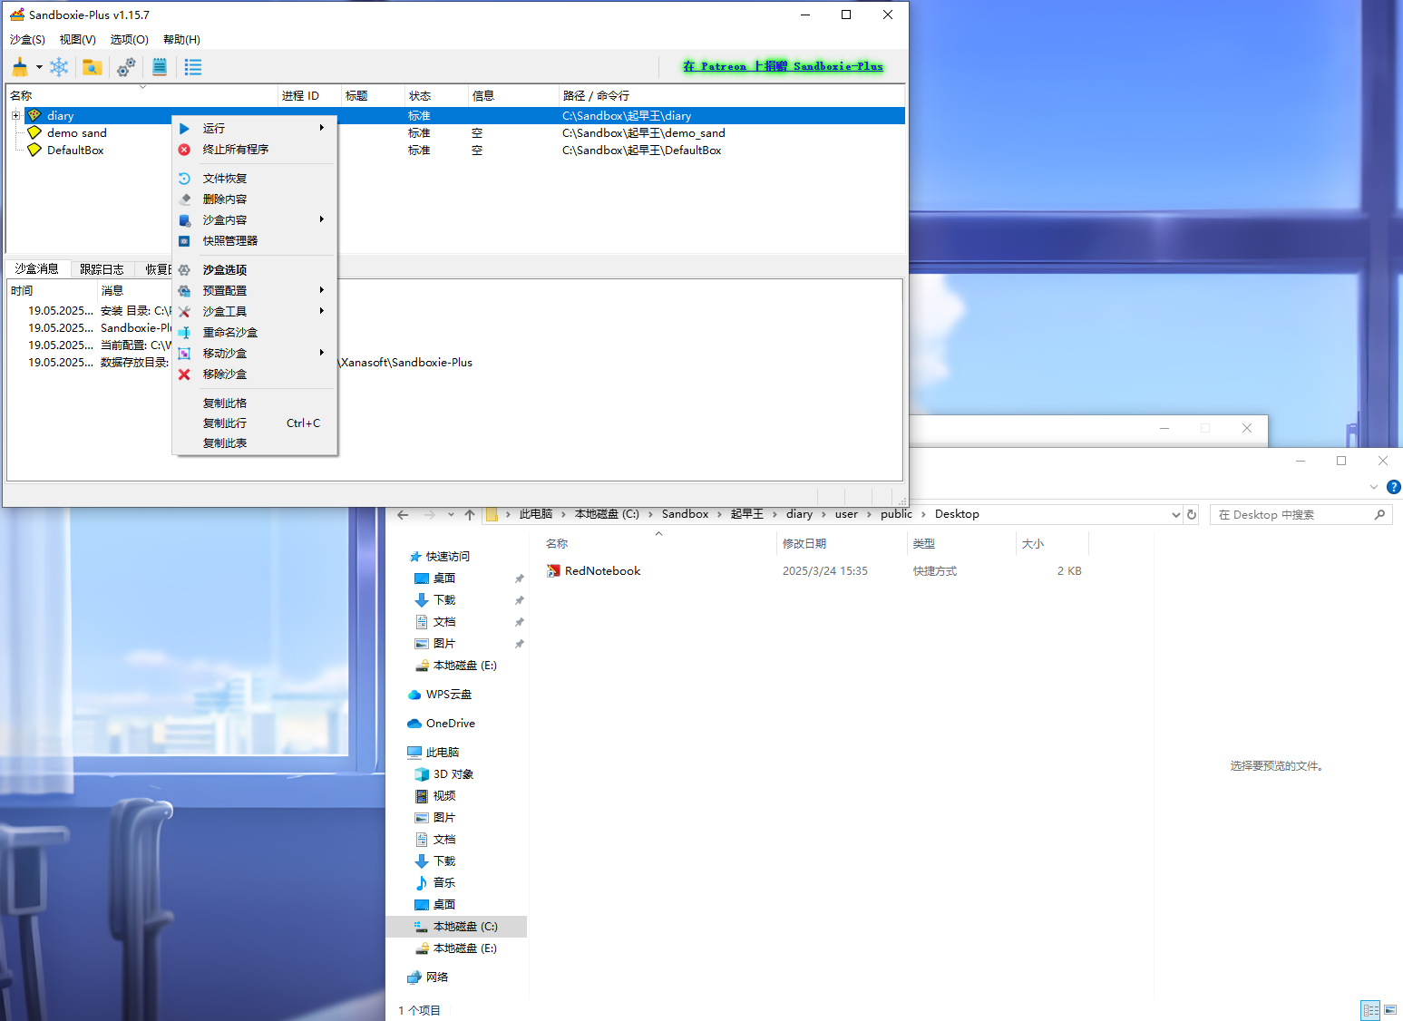Go up one folder in Explorer
The width and height of the screenshot is (1403, 1021).
[x=470, y=515]
